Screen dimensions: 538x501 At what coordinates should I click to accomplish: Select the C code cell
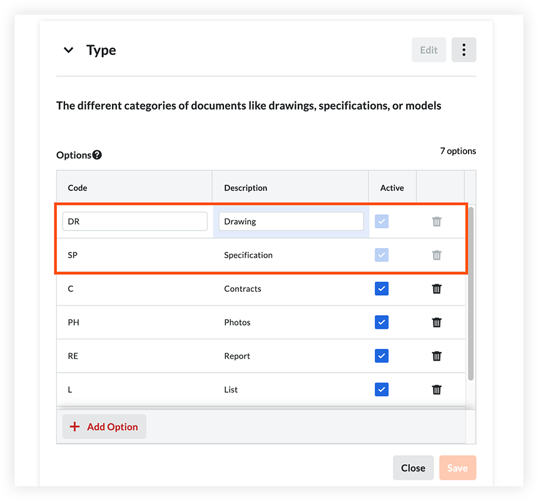(x=134, y=289)
